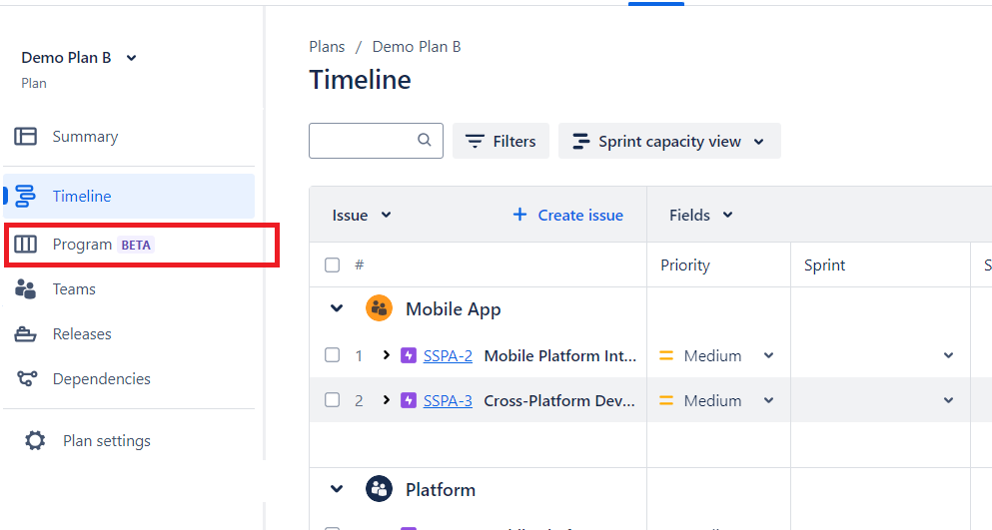Click the Releases ship icon
Viewport: 992px width, 530px height.
click(25, 334)
